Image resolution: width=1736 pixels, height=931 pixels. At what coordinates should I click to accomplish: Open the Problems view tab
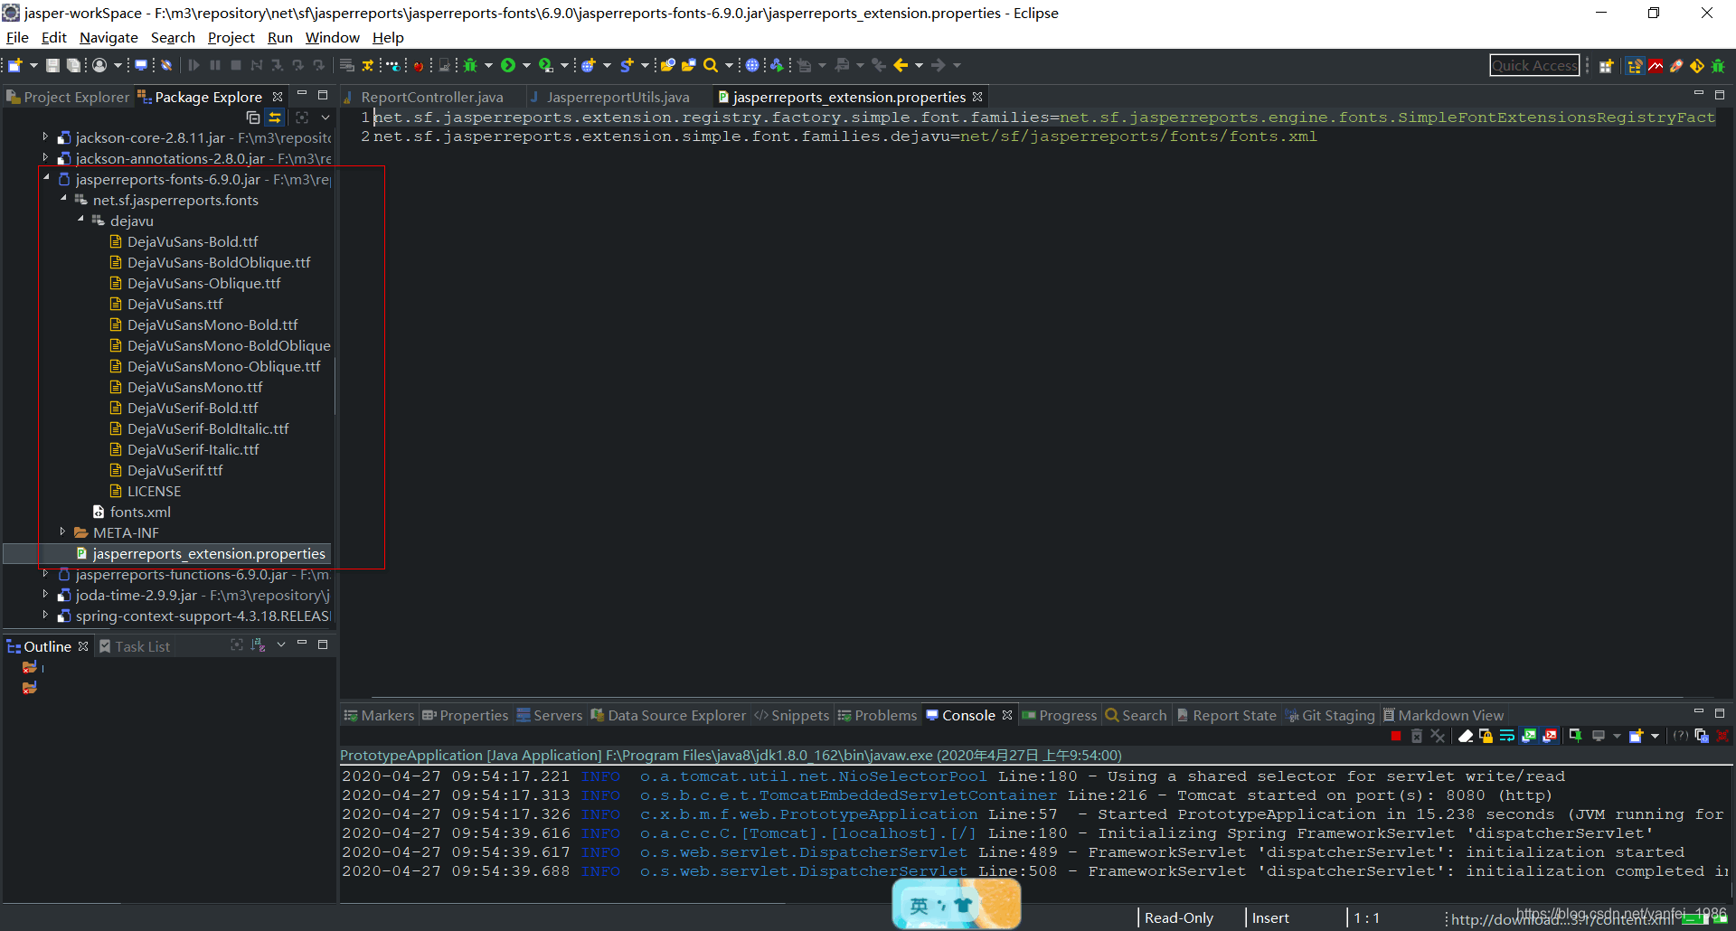(877, 715)
